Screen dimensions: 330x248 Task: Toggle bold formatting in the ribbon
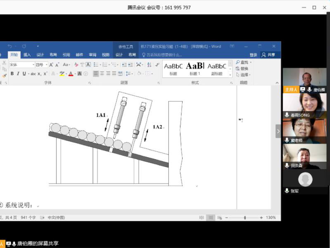point(12,74)
